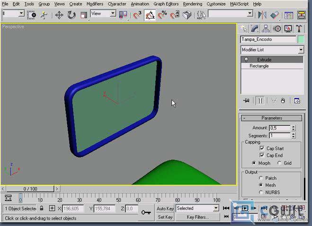Open the File menu
Image resolution: width=312 pixels, height=226 pixels.
click(x=5, y=4)
